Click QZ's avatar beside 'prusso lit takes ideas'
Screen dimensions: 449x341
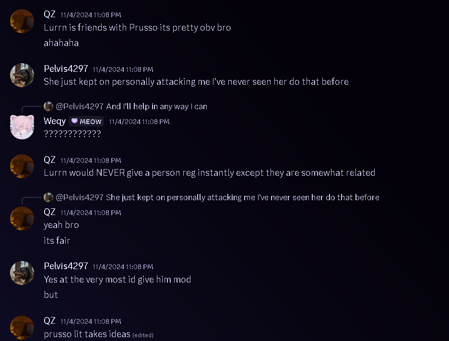click(x=22, y=327)
